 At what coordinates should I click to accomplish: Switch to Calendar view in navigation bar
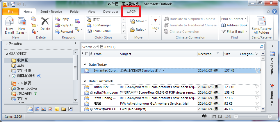coord(37,109)
